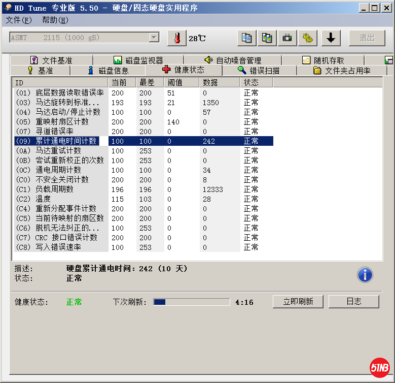
Task: Click the 日志 button
Action: [353, 301]
